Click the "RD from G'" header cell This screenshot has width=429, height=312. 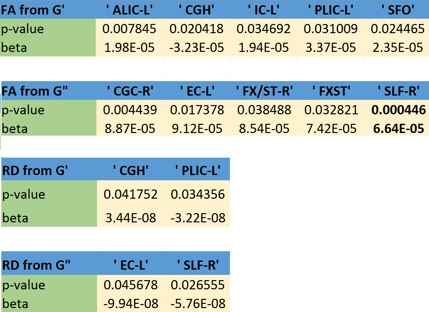tap(35, 170)
